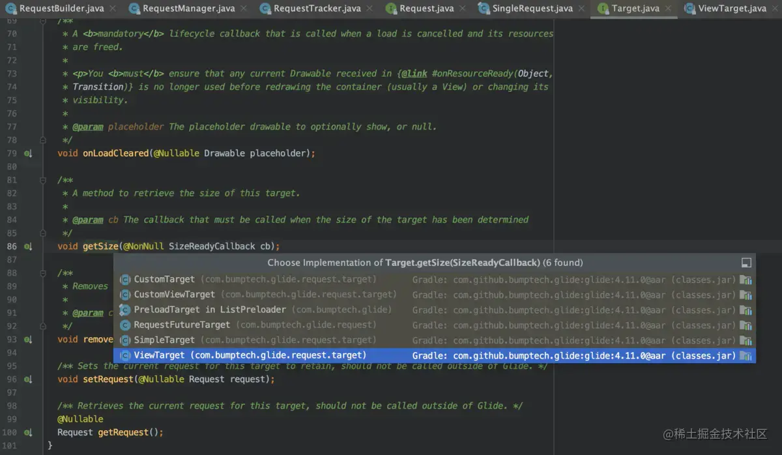Open the highlighted ViewTarget implementation
Viewport: 782px width, 455px height.
point(435,355)
